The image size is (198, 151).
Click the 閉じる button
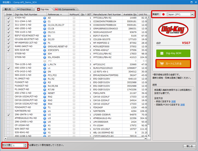(189, 146)
